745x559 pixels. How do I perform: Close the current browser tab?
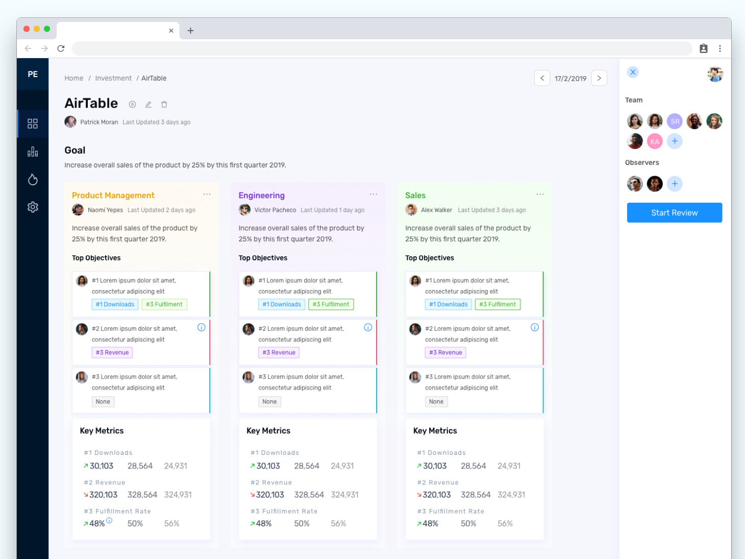171,31
